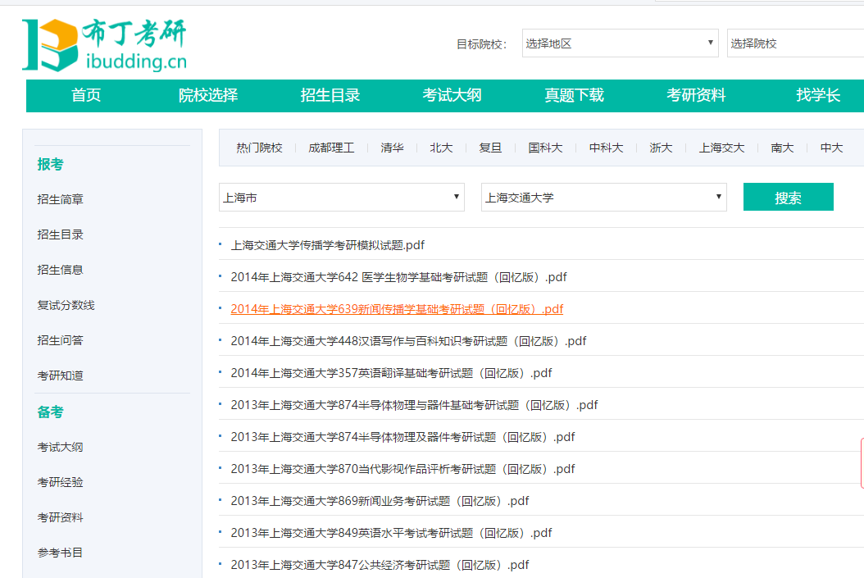Viewport: 864px width, 578px height.
Task: Select 国科大 in the hot schools strip
Action: tap(545, 148)
